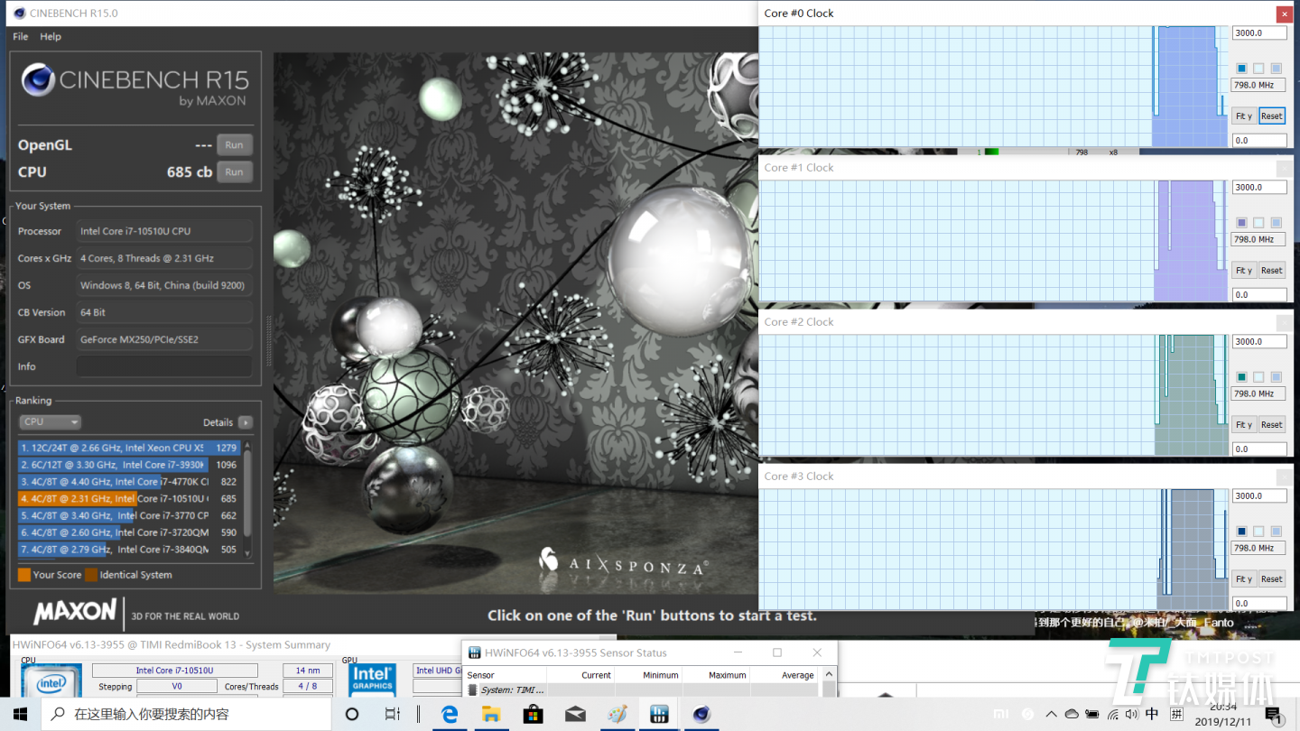The image size is (1300, 731).
Task: Click the Windows search box on the taskbar
Action: point(181,714)
